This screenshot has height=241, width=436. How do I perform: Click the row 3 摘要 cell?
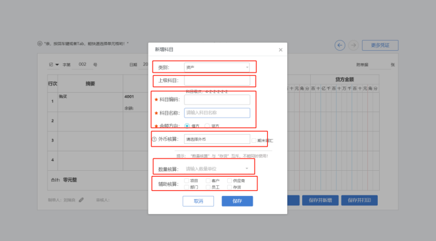pos(90,141)
